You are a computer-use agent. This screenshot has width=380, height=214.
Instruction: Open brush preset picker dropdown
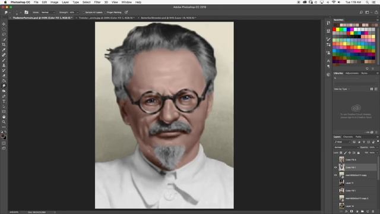pyautogui.click(x=21, y=12)
